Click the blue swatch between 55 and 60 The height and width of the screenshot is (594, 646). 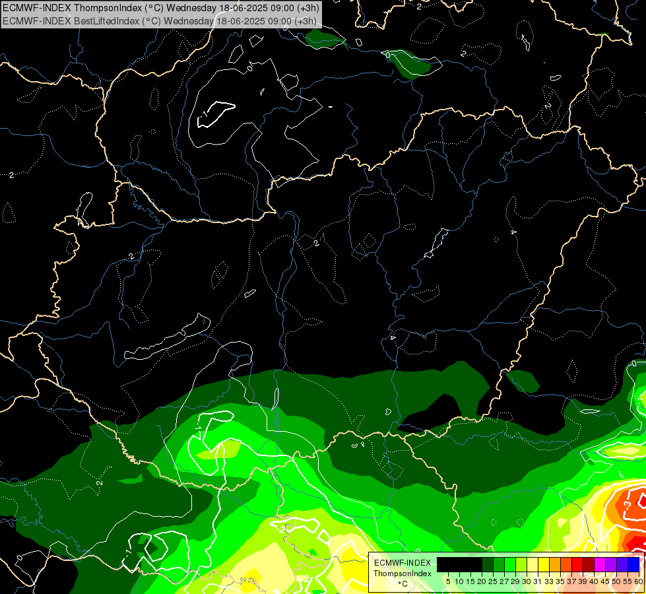[x=633, y=564]
